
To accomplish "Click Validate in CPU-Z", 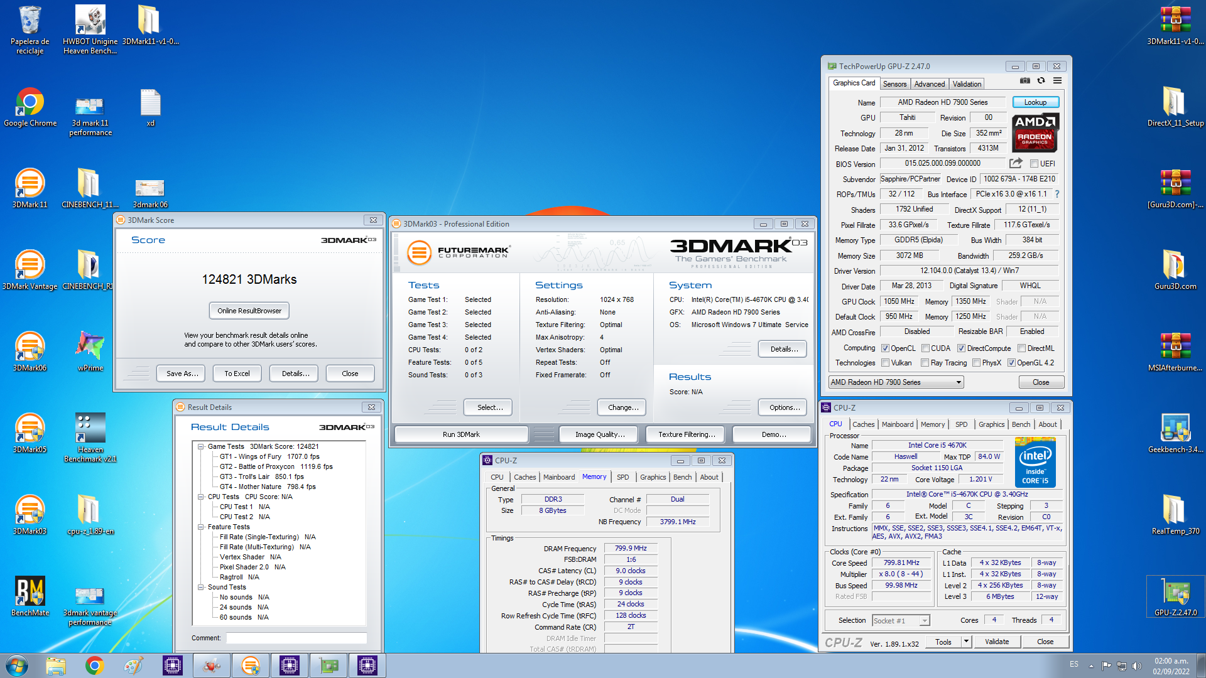I will (x=997, y=642).
